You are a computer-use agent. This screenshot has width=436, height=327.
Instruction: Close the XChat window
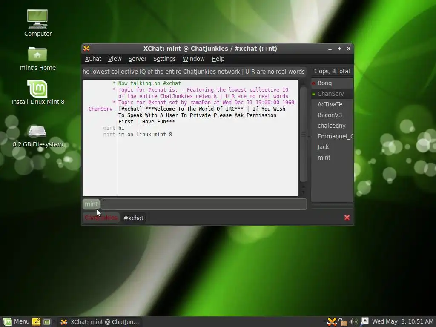click(x=348, y=49)
